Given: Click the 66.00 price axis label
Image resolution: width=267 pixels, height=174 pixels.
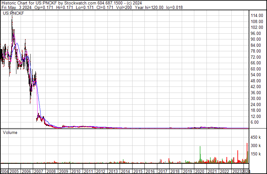Looking at the screenshot, I should tap(256, 63).
